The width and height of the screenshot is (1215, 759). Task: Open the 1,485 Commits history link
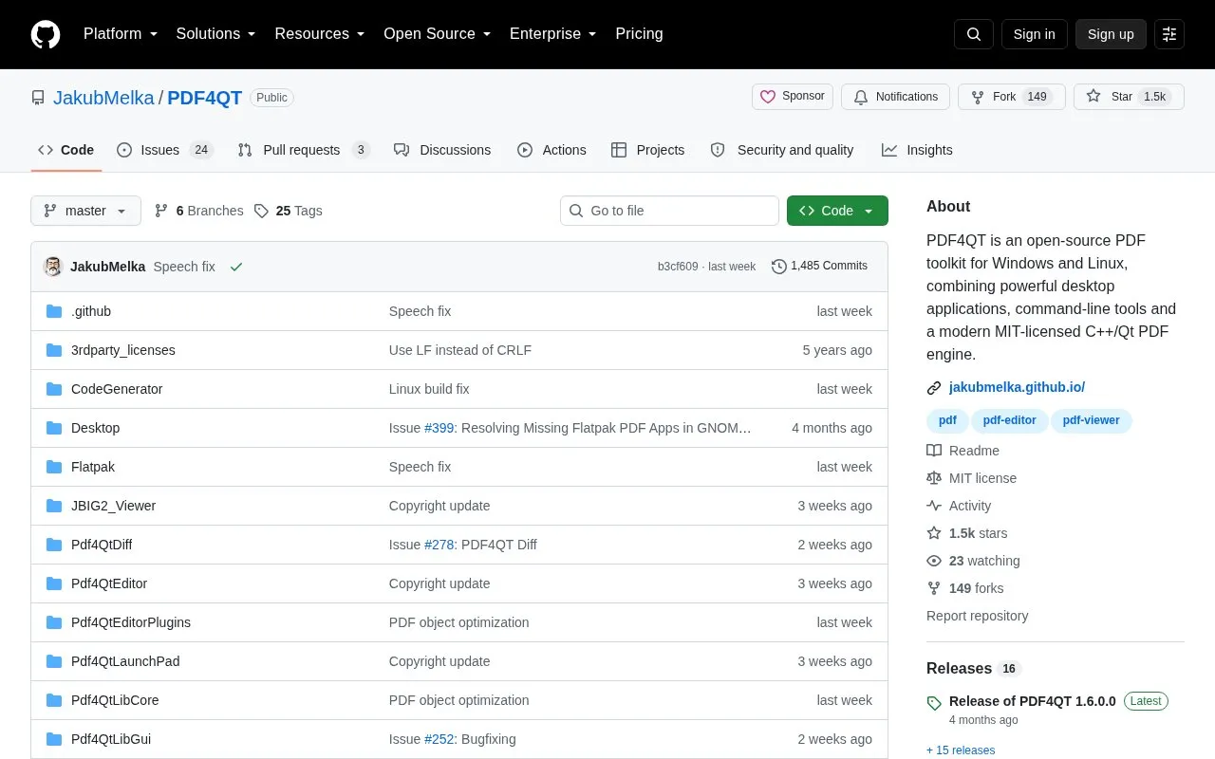pos(819,267)
